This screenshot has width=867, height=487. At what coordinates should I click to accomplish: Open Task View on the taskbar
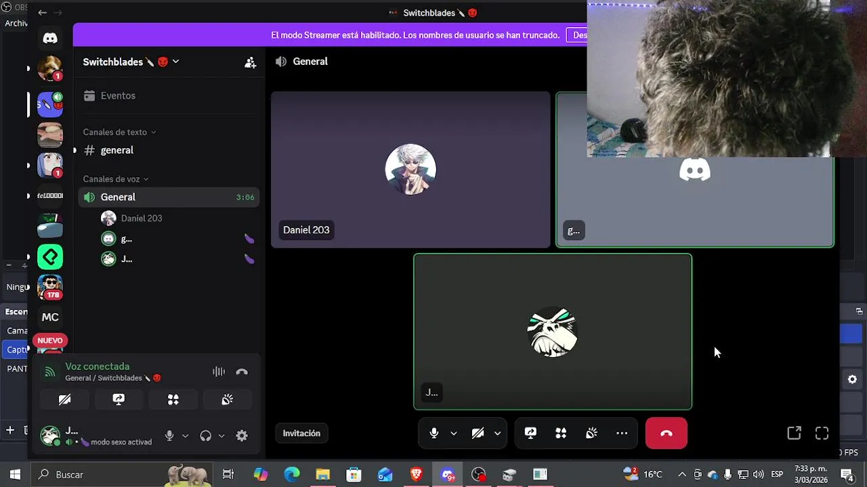[x=228, y=475]
